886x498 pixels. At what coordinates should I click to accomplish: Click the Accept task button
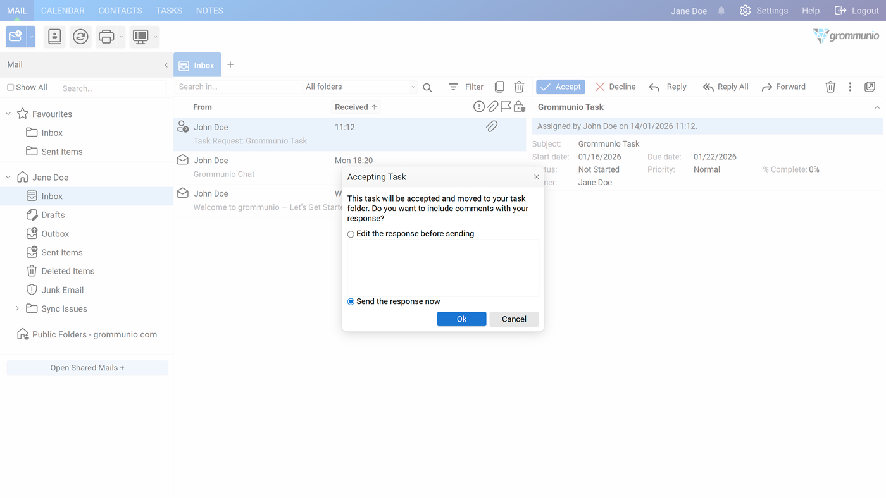tap(561, 87)
